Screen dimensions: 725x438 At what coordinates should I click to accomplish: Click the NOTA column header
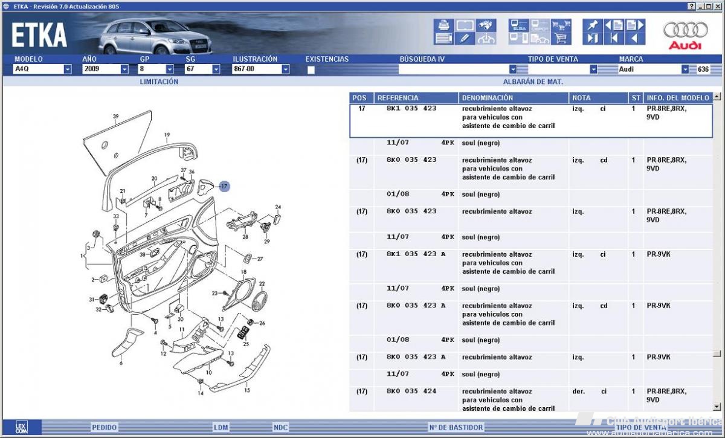(599, 98)
